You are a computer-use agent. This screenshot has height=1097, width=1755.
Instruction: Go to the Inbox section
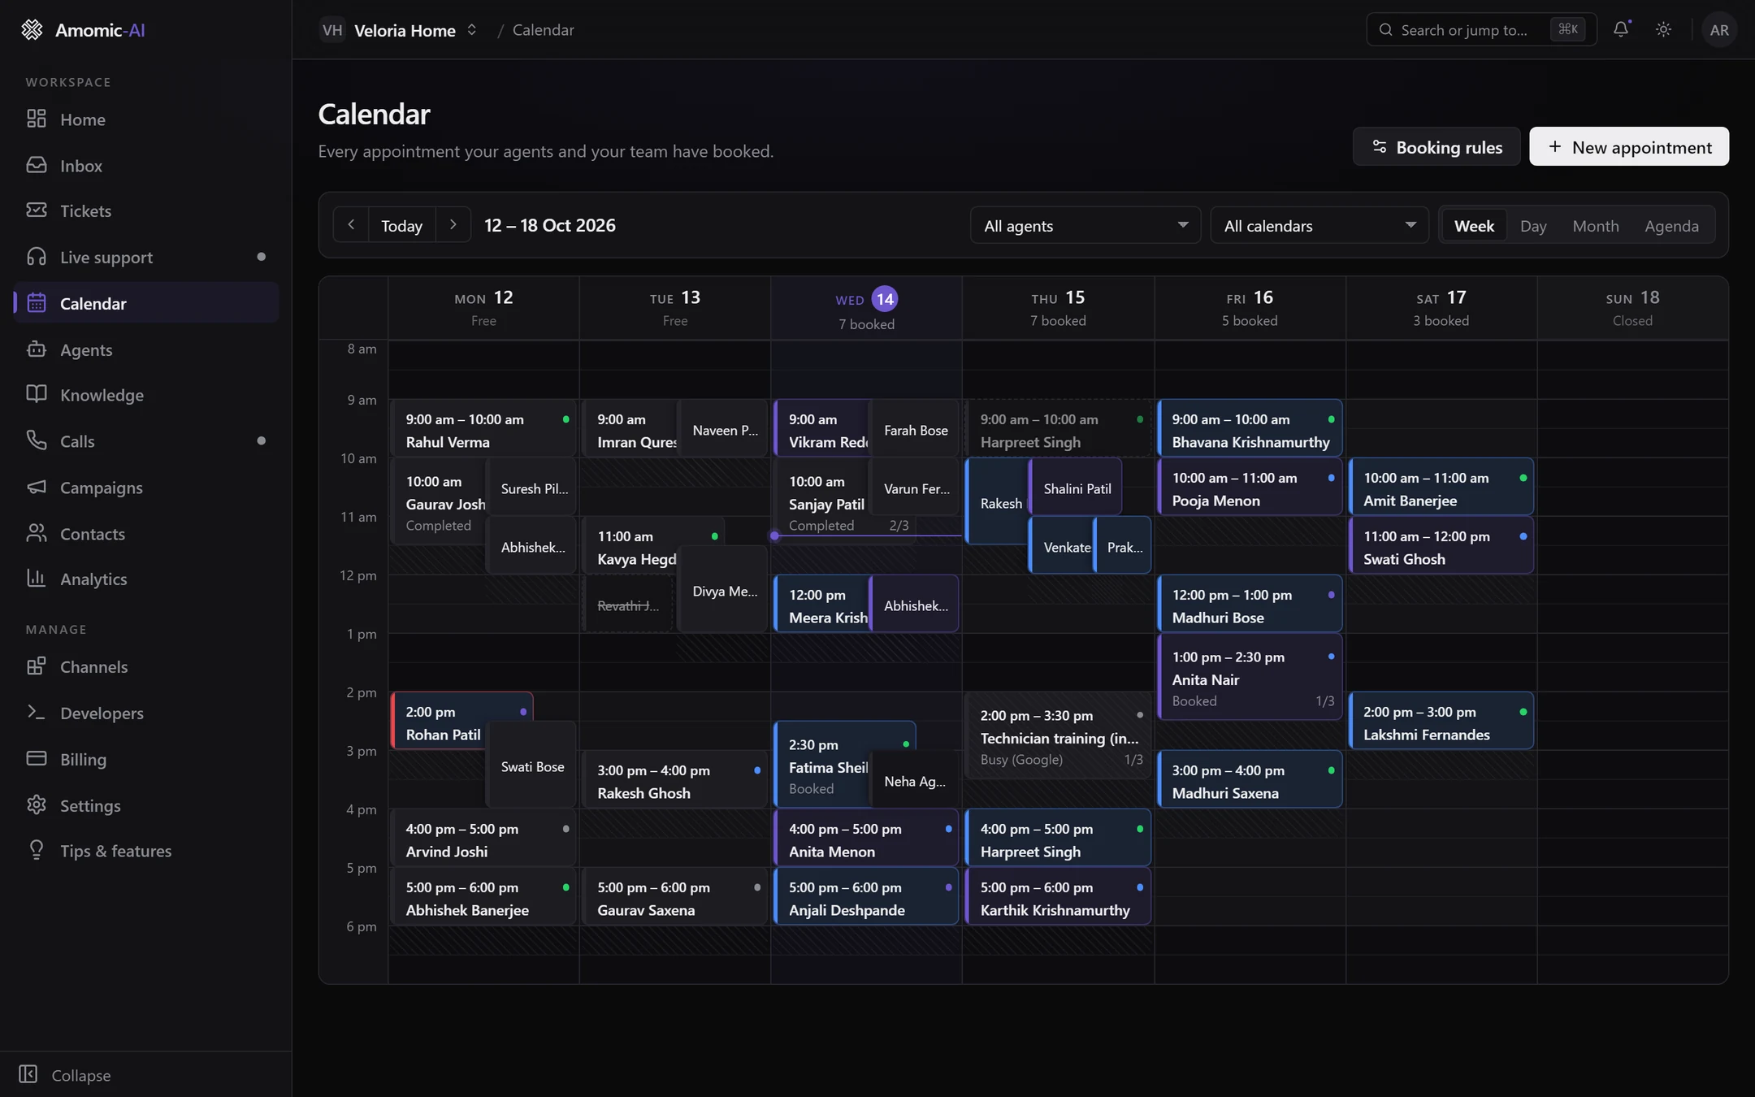(146, 165)
